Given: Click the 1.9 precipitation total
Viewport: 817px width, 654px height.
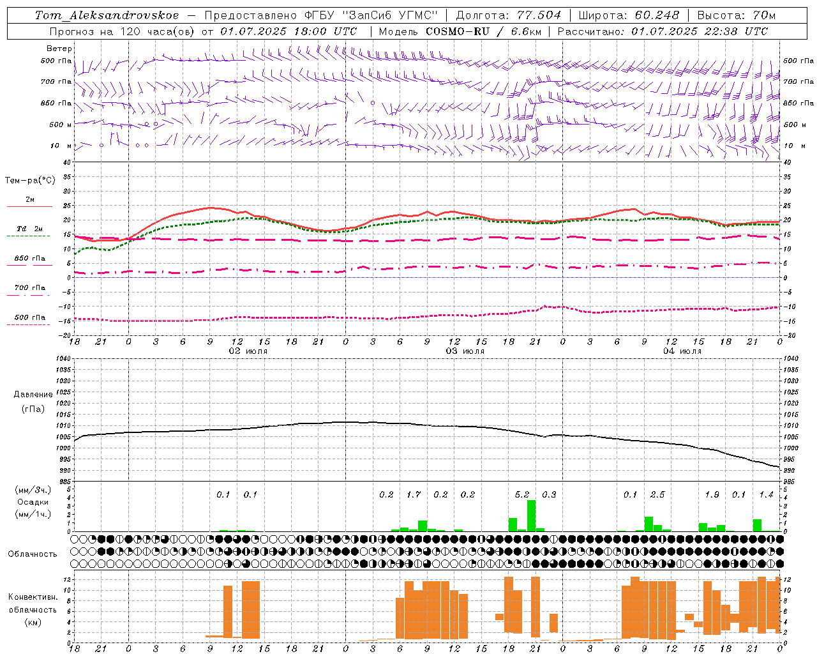Looking at the screenshot, I should click(712, 494).
